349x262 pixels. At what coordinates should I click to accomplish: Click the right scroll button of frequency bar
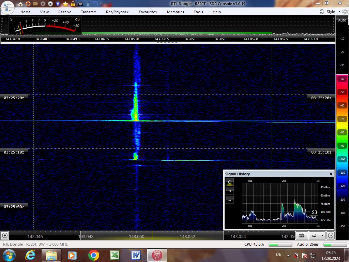[331, 235]
